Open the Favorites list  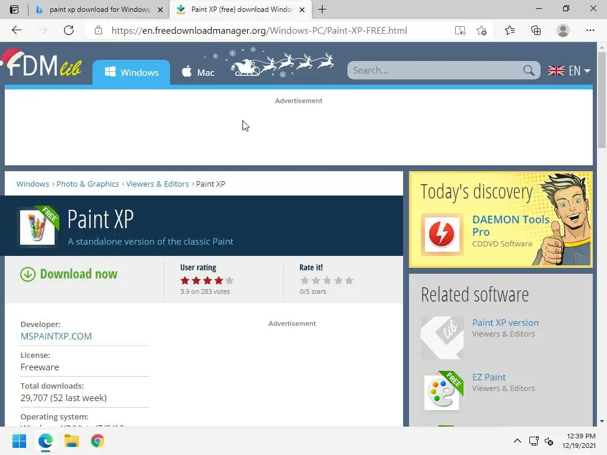coord(510,30)
